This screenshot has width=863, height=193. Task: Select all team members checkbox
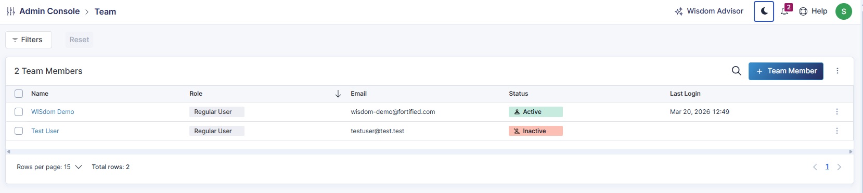point(19,94)
